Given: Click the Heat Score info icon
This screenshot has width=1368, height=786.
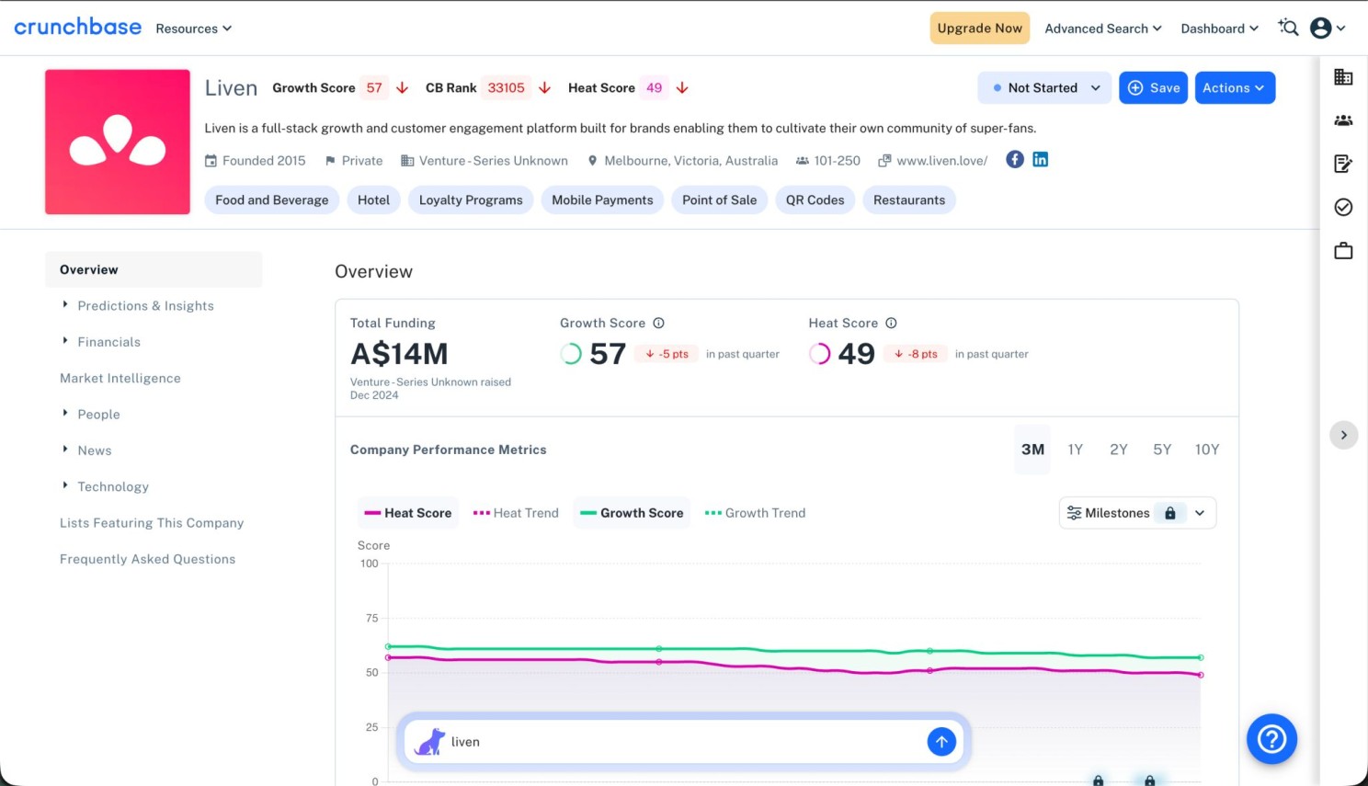Looking at the screenshot, I should (x=891, y=323).
